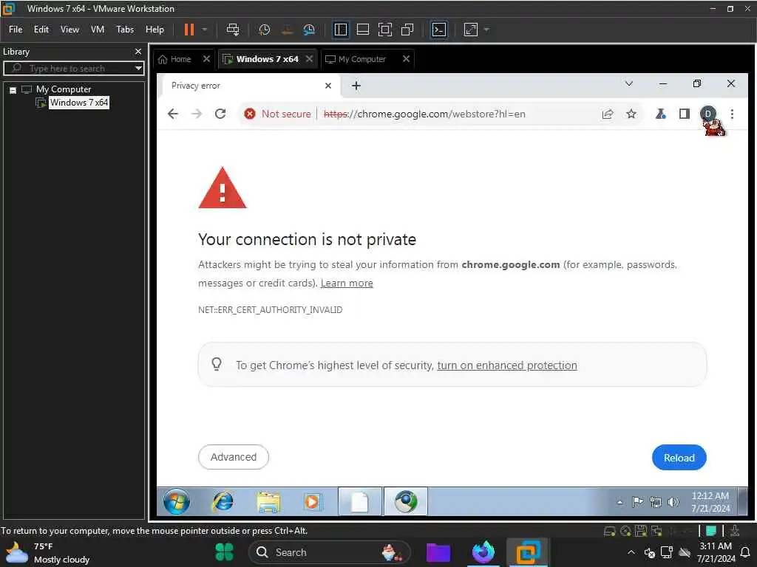The height and width of the screenshot is (567, 757).
Task: Open the snapshot manager icon
Action: 309,30
